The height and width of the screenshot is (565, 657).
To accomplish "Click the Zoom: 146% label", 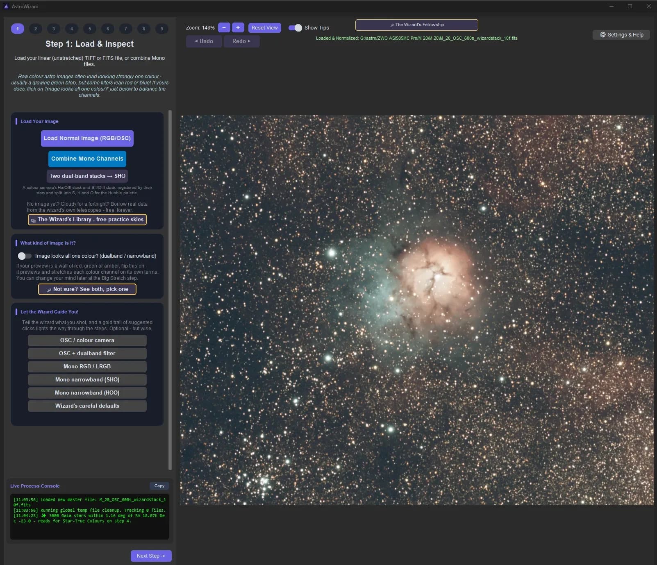I will coord(200,28).
